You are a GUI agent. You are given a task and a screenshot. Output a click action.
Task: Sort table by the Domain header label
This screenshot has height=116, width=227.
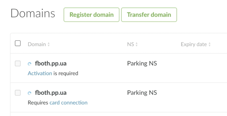37,44
